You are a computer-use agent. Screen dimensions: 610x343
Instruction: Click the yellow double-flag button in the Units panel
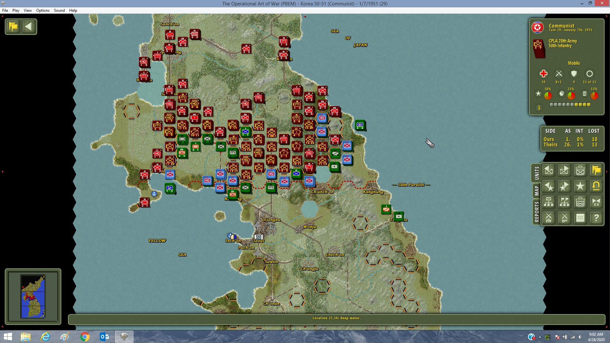(596, 171)
